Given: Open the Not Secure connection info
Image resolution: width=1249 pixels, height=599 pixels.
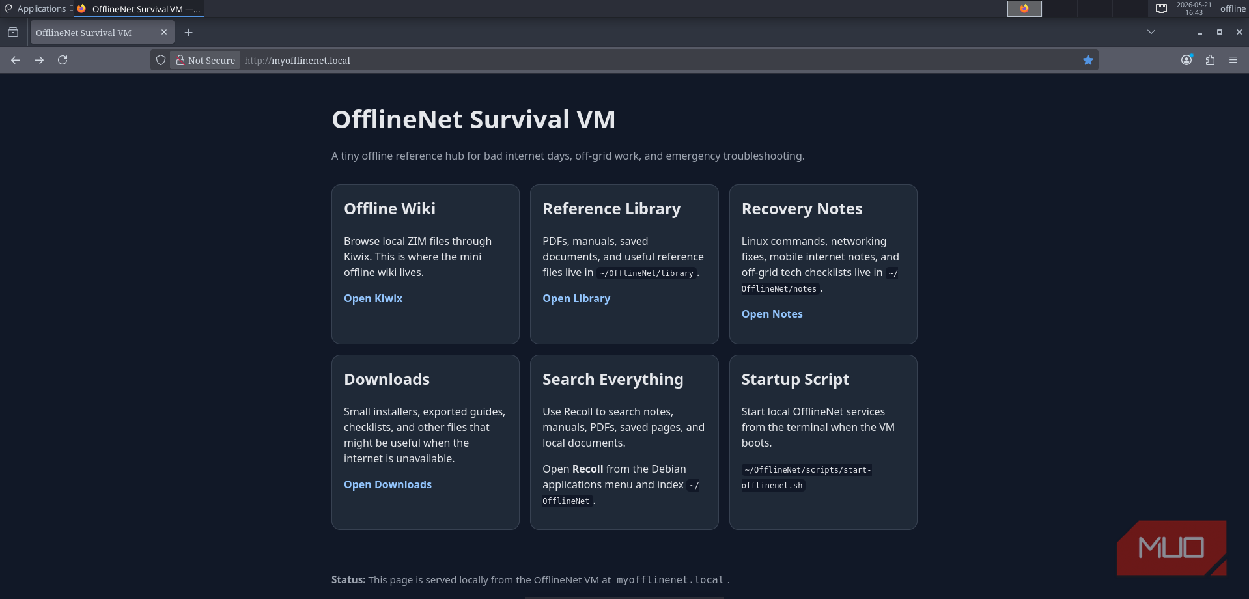Looking at the screenshot, I should click(x=206, y=60).
